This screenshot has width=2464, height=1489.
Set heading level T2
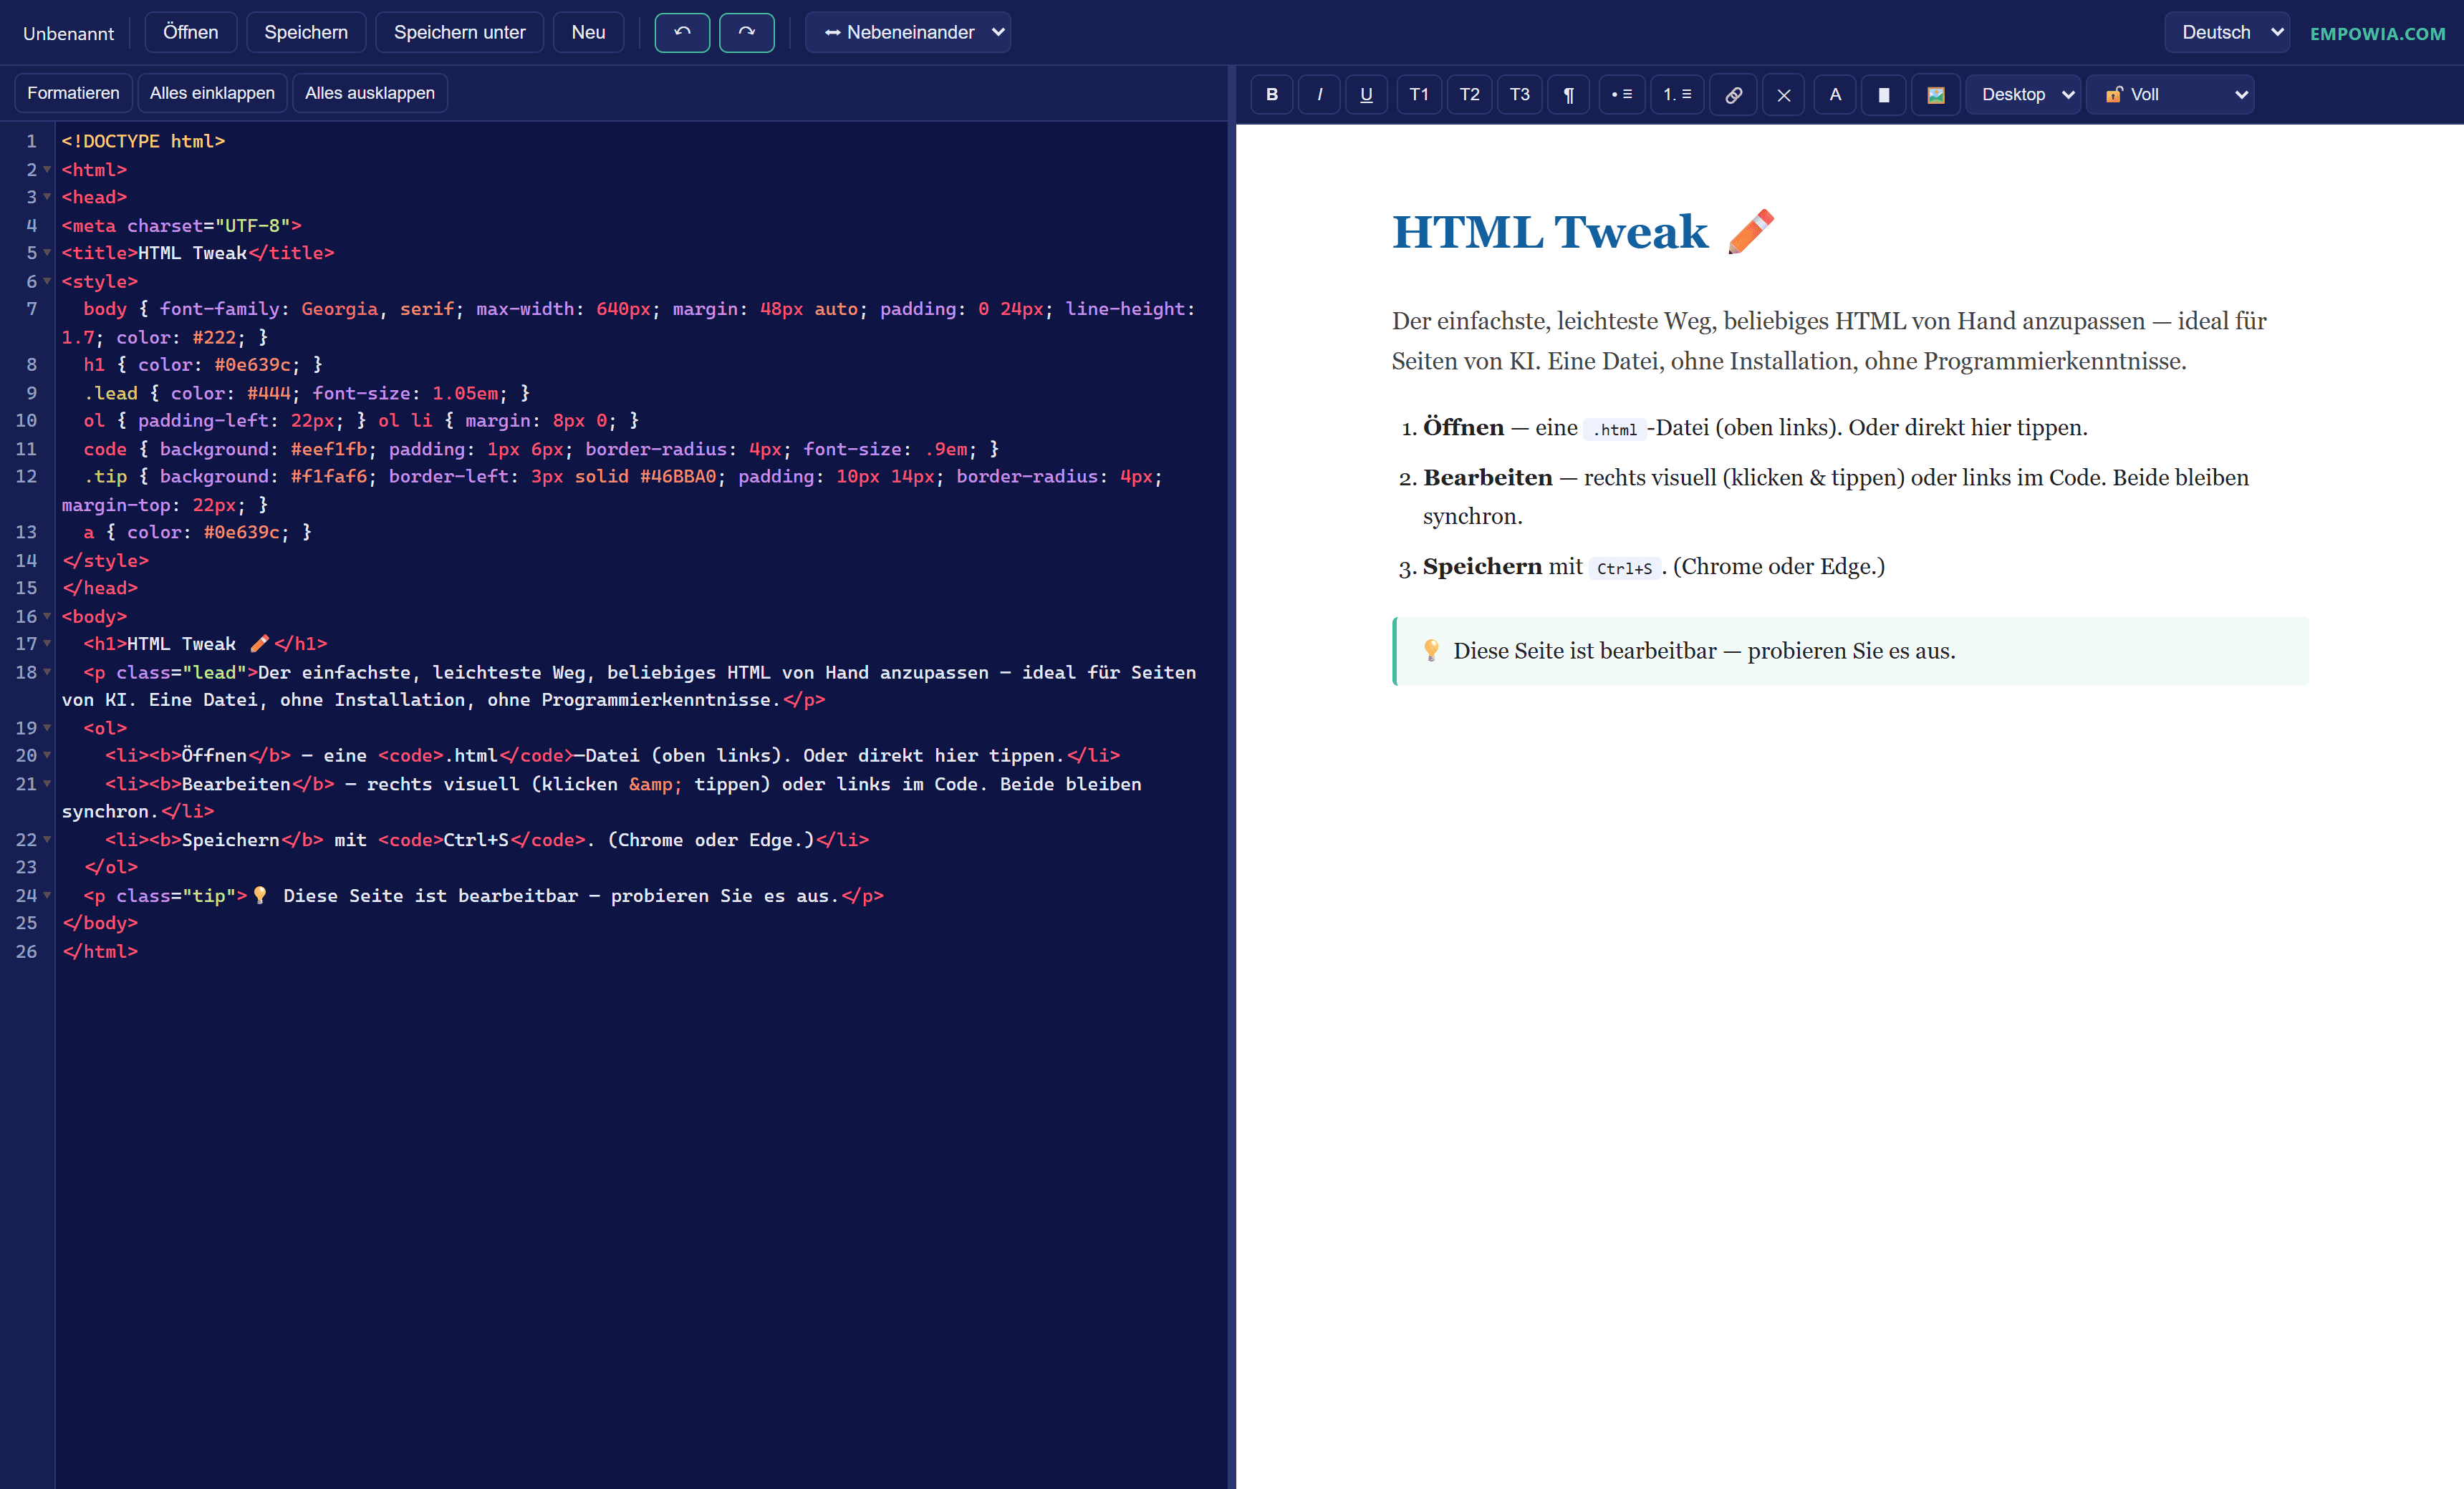(x=1469, y=94)
